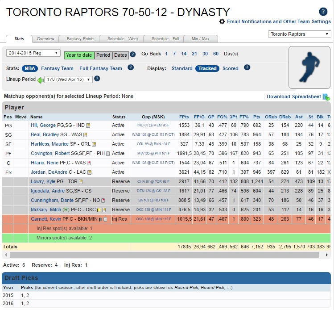Image resolution: width=334 pixels, height=310 pixels.
Task: Open George Hill player note icon
Action: 88,126
